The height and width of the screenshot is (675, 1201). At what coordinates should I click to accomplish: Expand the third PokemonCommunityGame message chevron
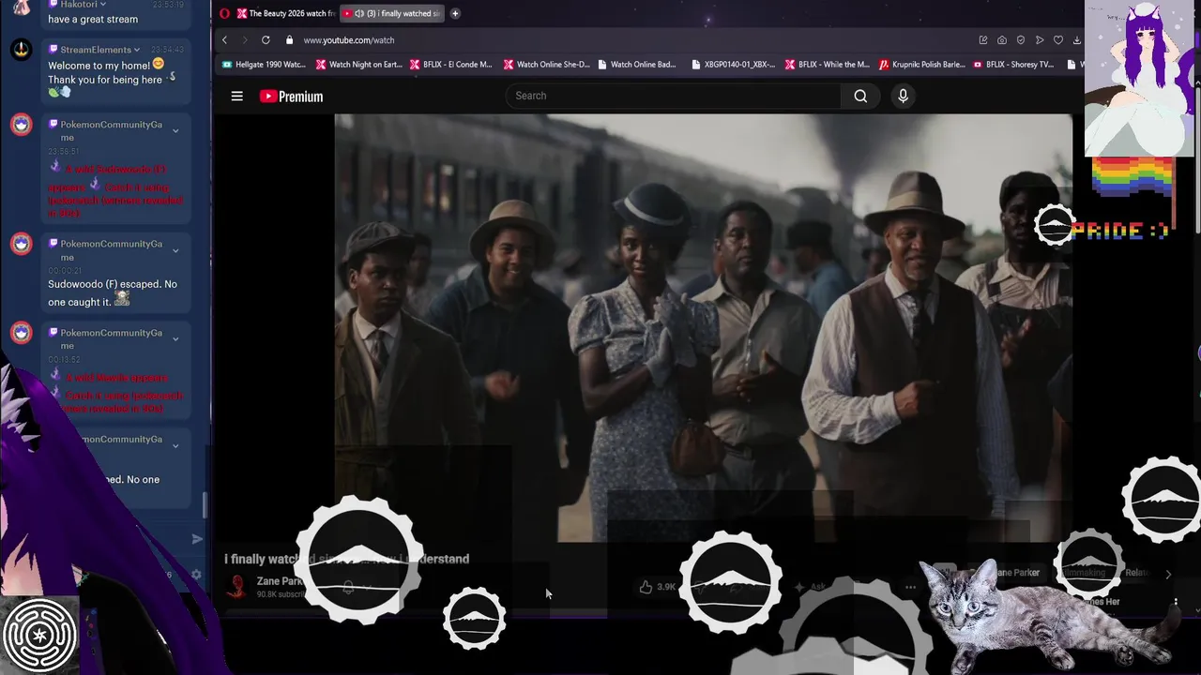click(x=175, y=338)
